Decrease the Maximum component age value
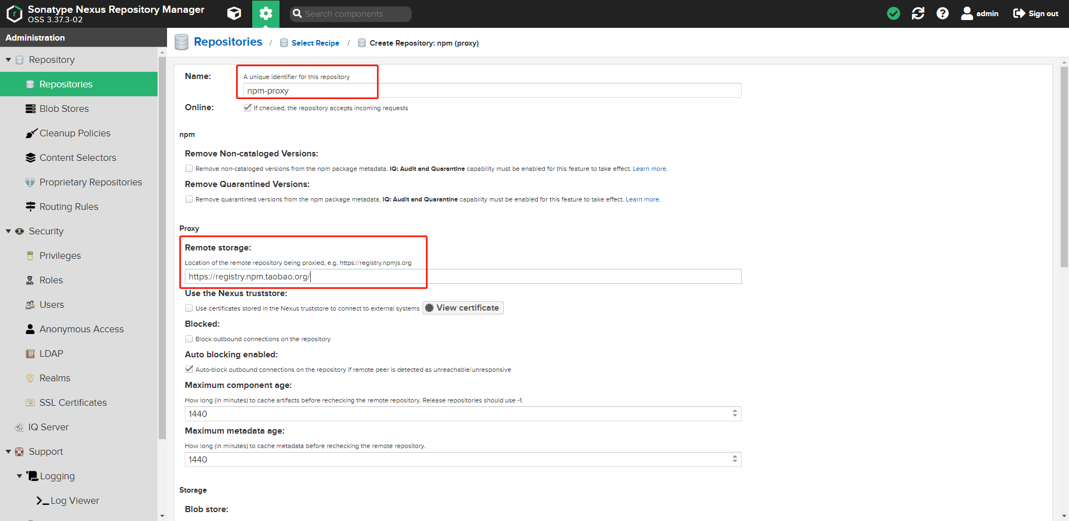The width and height of the screenshot is (1069, 521). point(735,416)
